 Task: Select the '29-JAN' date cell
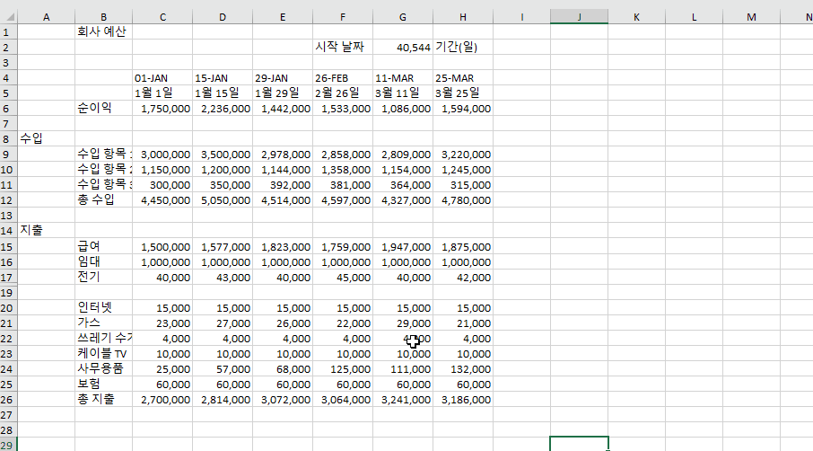(283, 78)
